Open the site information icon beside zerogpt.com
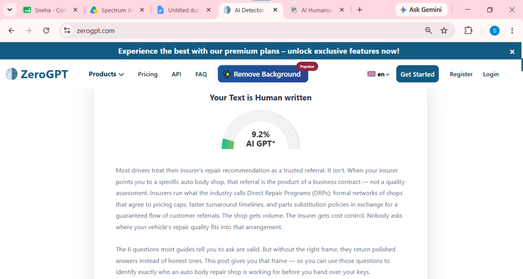Image resolution: width=523 pixels, height=279 pixels. 67,31
